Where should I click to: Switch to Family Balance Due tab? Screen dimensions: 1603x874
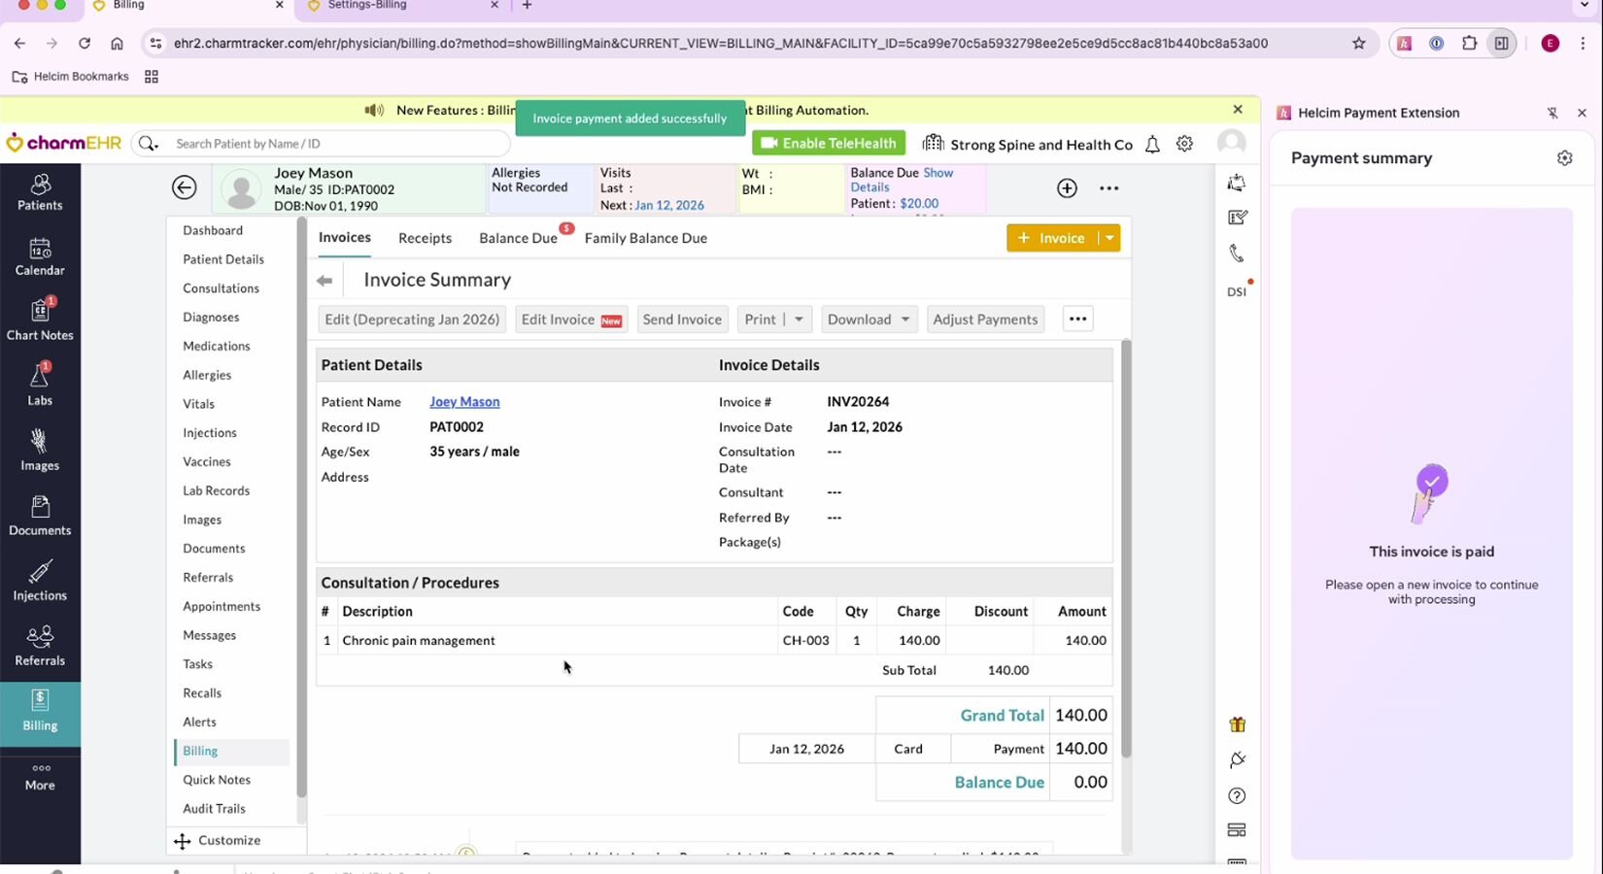point(645,238)
